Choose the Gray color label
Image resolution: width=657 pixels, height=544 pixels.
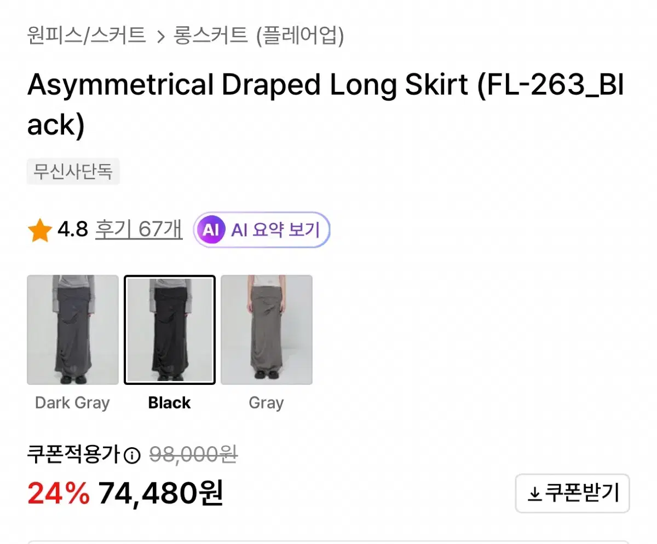point(266,403)
